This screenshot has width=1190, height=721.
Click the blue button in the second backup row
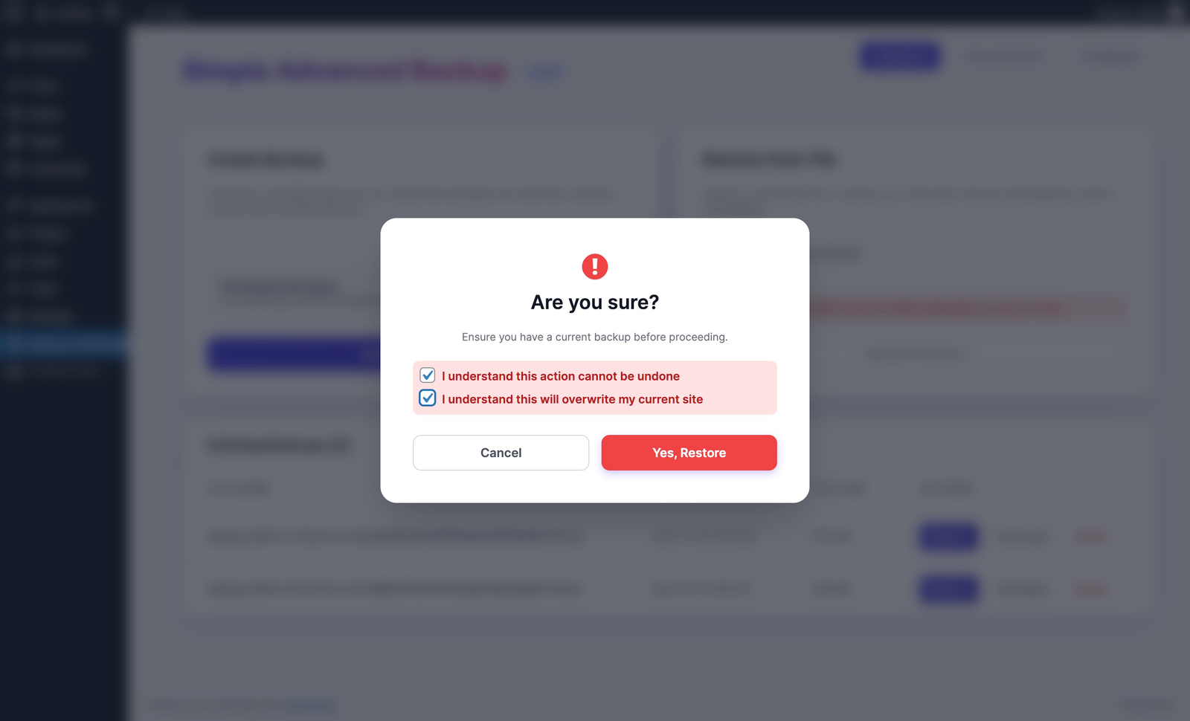[x=948, y=589]
